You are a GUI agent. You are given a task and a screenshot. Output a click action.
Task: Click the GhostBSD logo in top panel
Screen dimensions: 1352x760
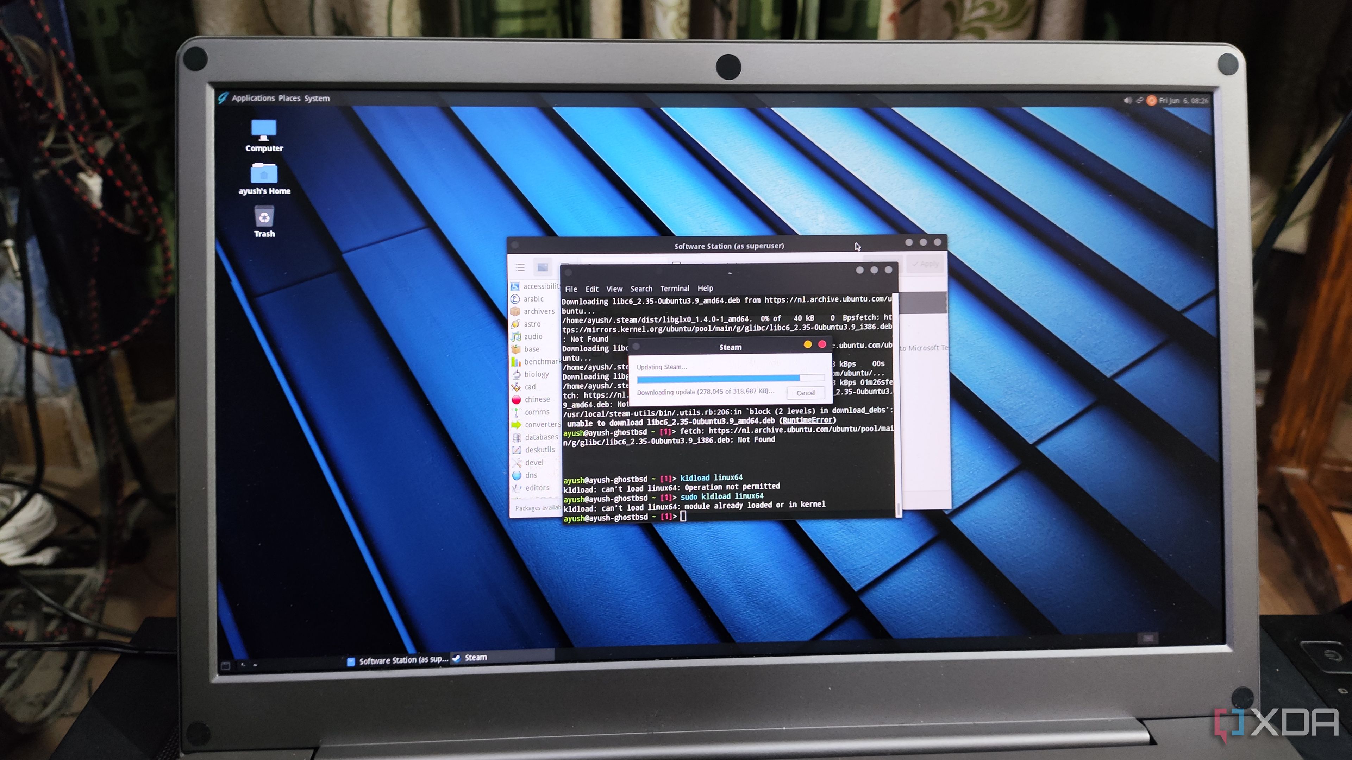click(223, 98)
